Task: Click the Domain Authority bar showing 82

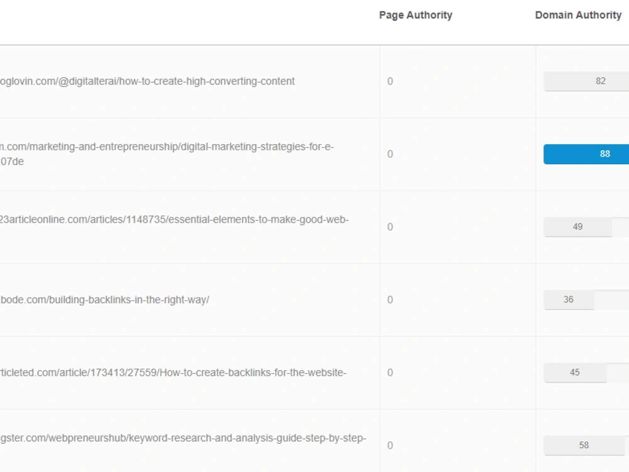Action: point(586,81)
